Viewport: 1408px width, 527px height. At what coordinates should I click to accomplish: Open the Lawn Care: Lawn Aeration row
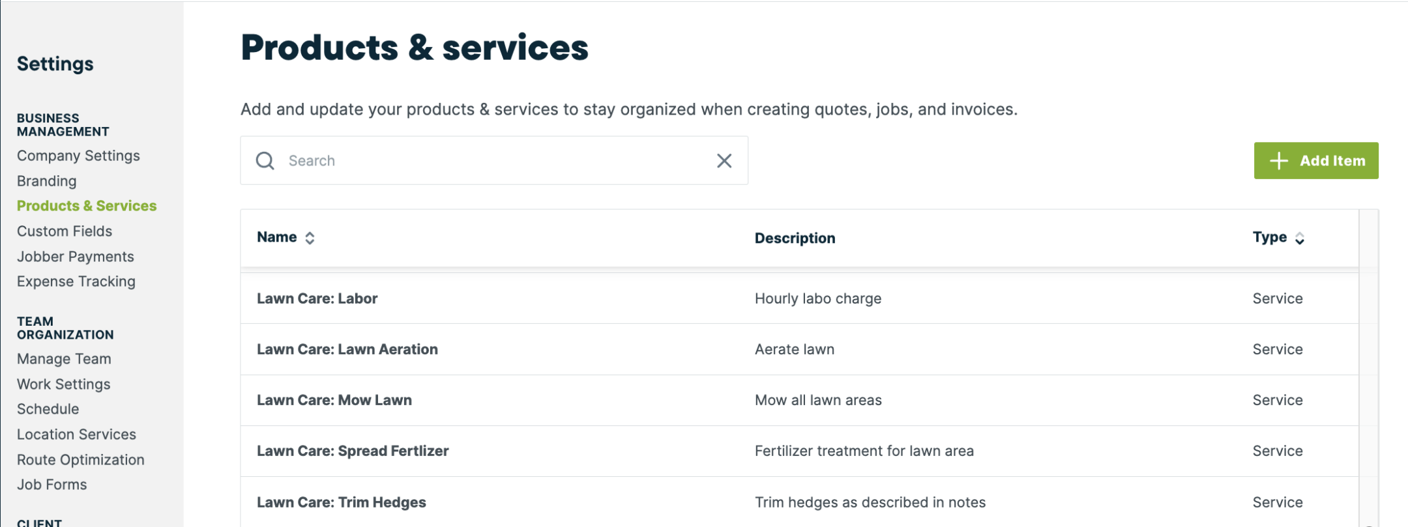pos(347,349)
